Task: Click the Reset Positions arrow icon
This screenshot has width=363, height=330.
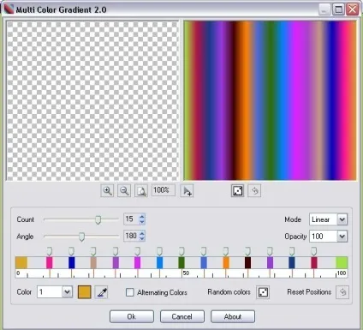Action: pyautogui.click(x=342, y=292)
